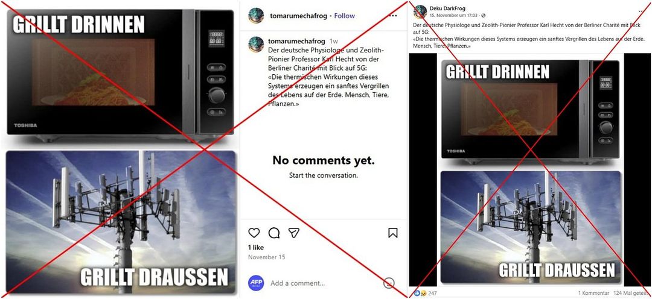Open Instagram post three-dot options menu
The image size is (652, 299).
tap(392, 16)
